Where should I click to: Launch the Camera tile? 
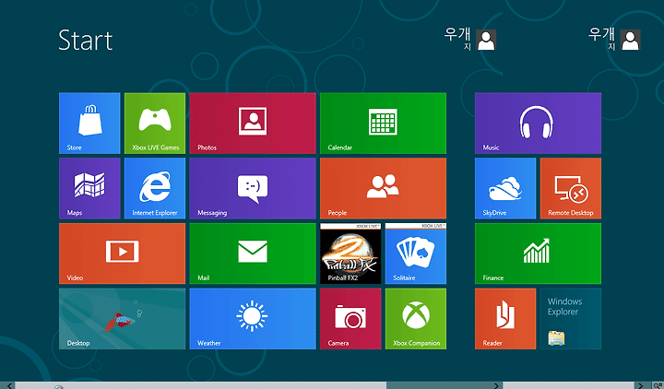350,319
